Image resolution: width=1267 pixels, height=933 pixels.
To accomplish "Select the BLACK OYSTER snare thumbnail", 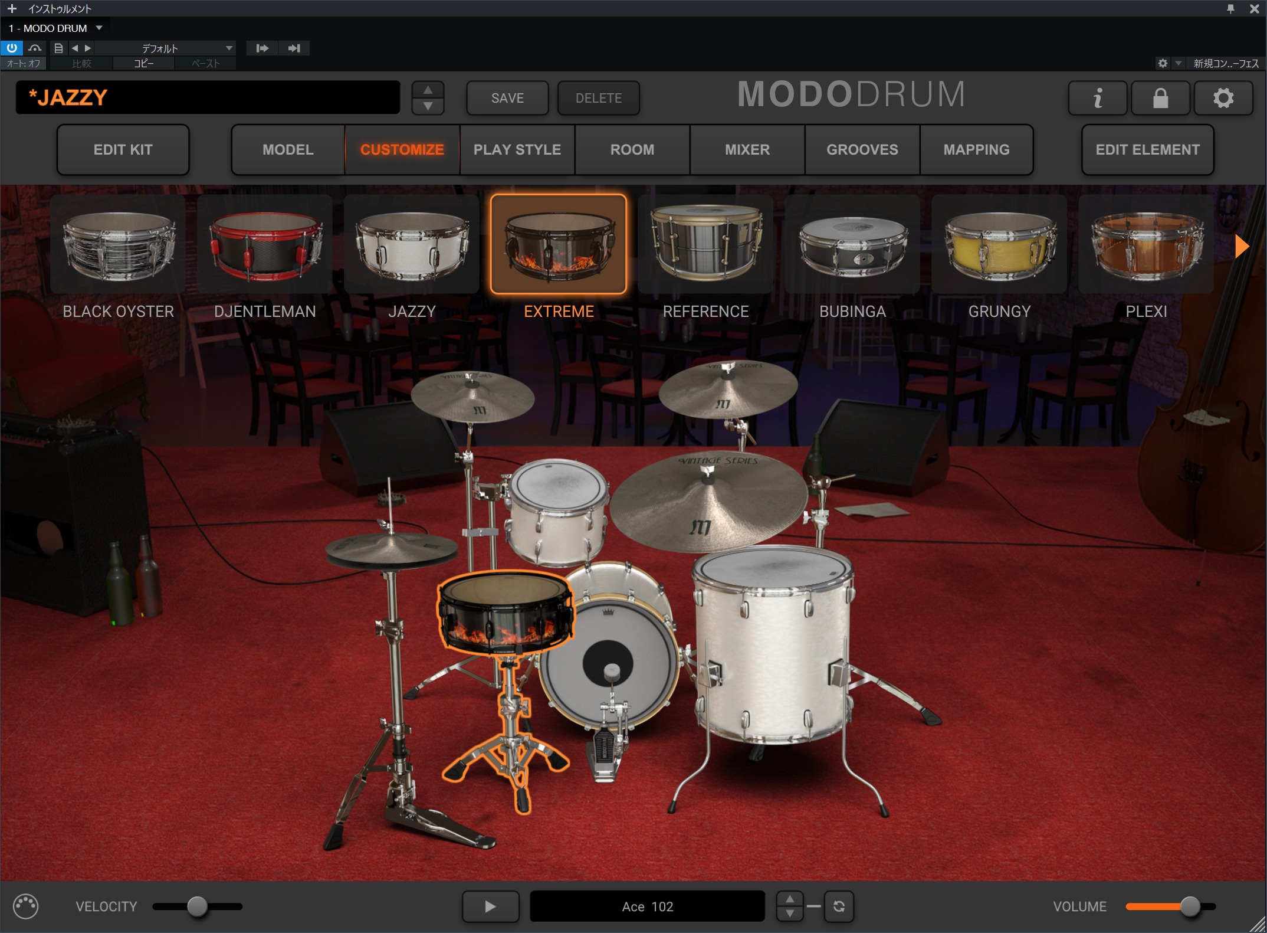I will [118, 244].
